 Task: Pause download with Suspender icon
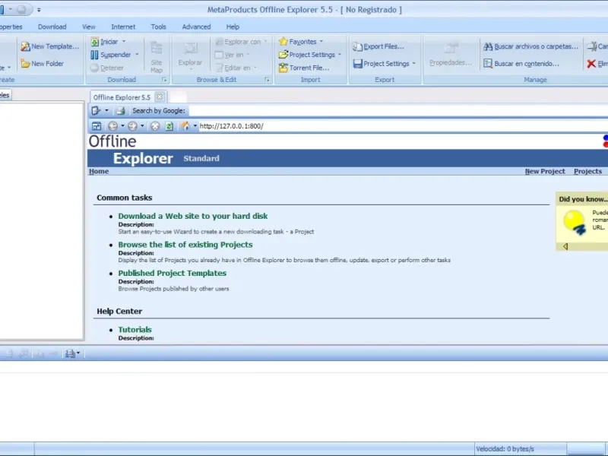click(x=94, y=55)
